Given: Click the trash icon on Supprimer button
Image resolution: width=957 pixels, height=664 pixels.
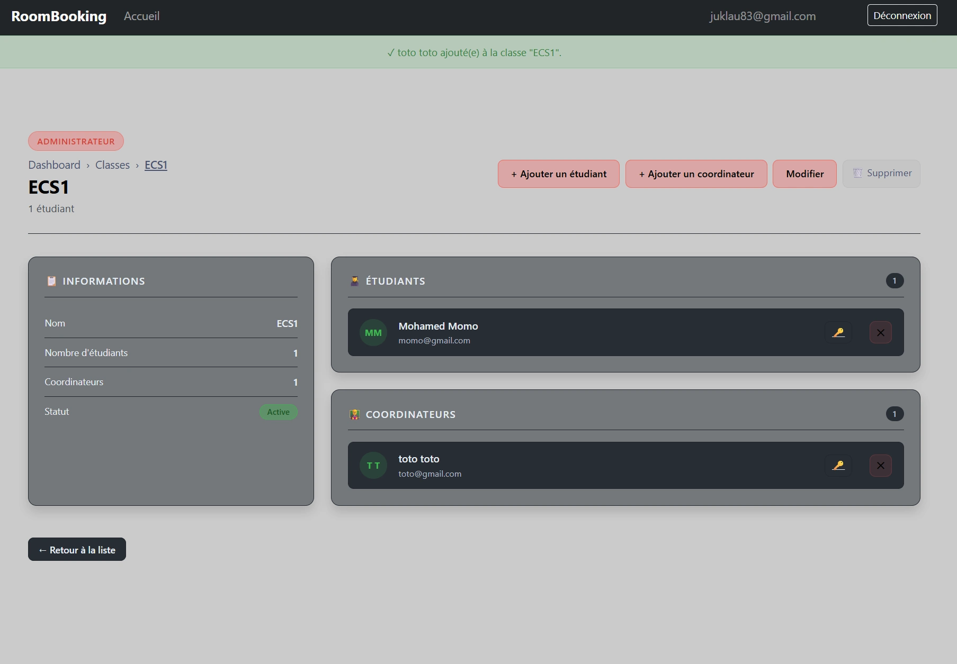Looking at the screenshot, I should pos(857,173).
